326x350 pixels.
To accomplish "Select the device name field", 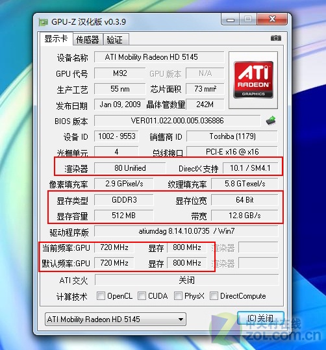I will click(159, 57).
